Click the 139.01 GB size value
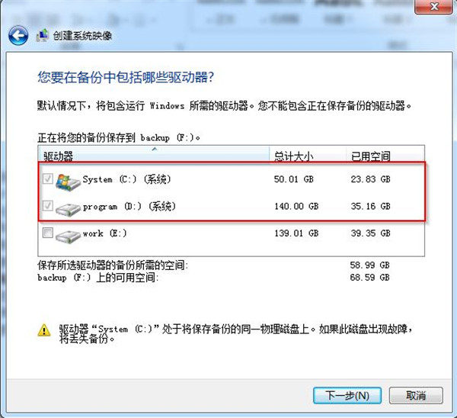 click(x=296, y=233)
